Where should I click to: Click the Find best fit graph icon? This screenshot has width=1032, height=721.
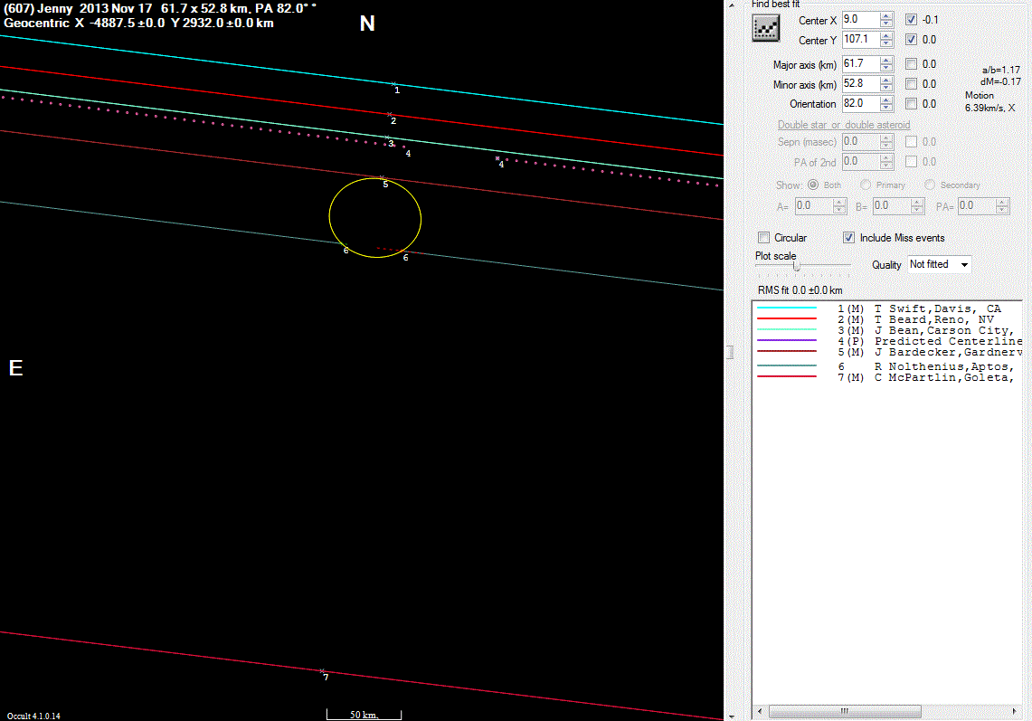(x=765, y=28)
